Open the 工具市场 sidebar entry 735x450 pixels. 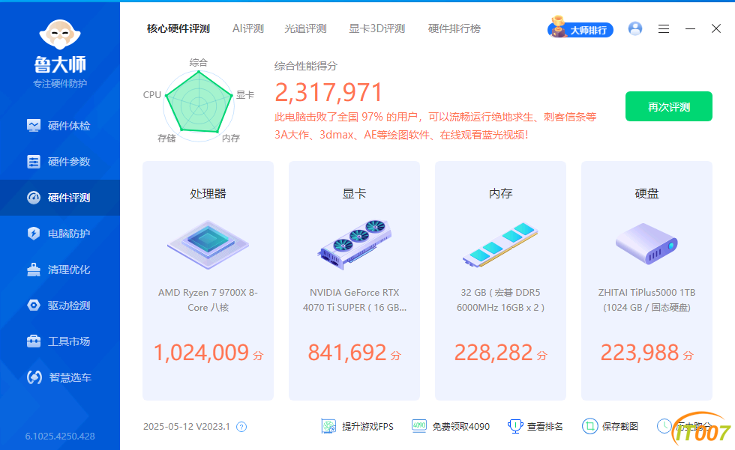59,341
